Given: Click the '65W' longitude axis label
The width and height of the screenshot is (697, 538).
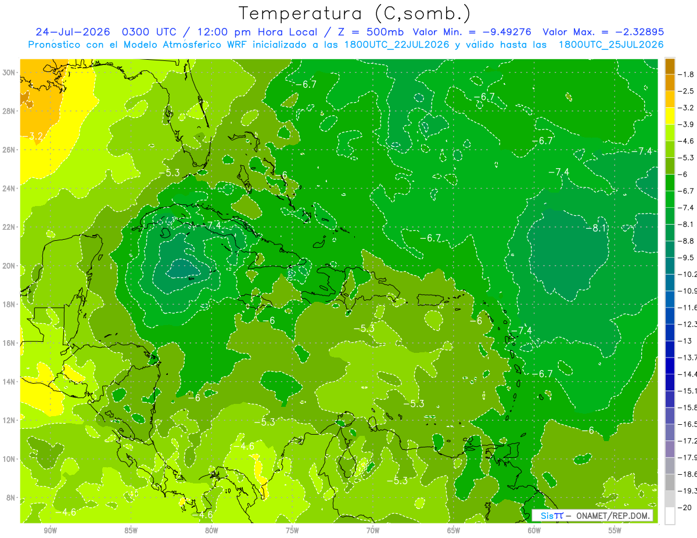Looking at the screenshot, I should click(454, 530).
